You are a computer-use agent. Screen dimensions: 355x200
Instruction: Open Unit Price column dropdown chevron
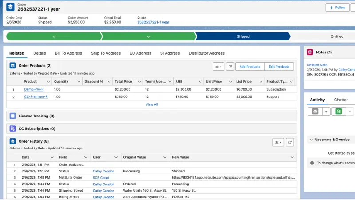point(230,81)
